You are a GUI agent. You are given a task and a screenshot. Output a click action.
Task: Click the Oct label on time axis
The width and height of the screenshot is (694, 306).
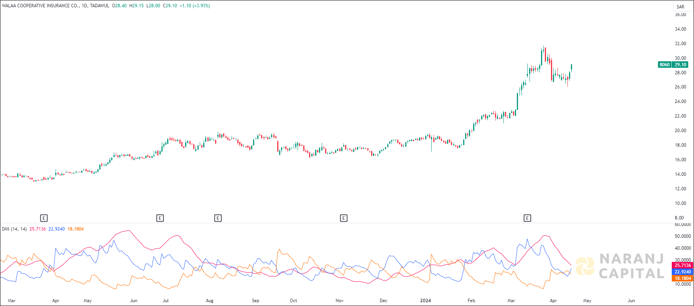(293, 301)
